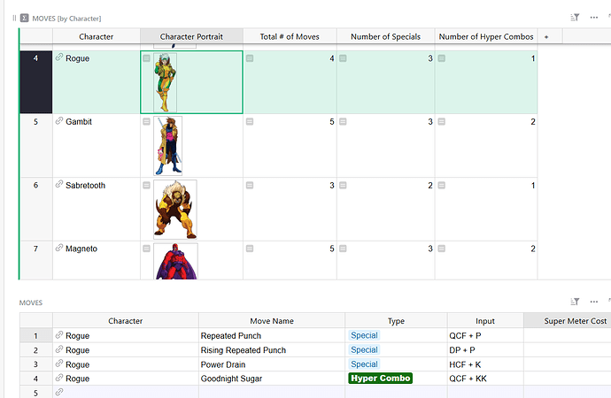Click the drag handle left of MOVES [by Character] title
611x398 pixels.
14,18
